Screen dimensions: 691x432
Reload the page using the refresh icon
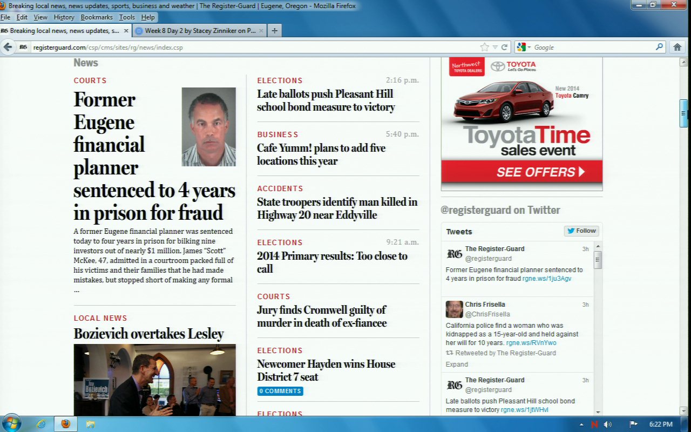point(504,47)
